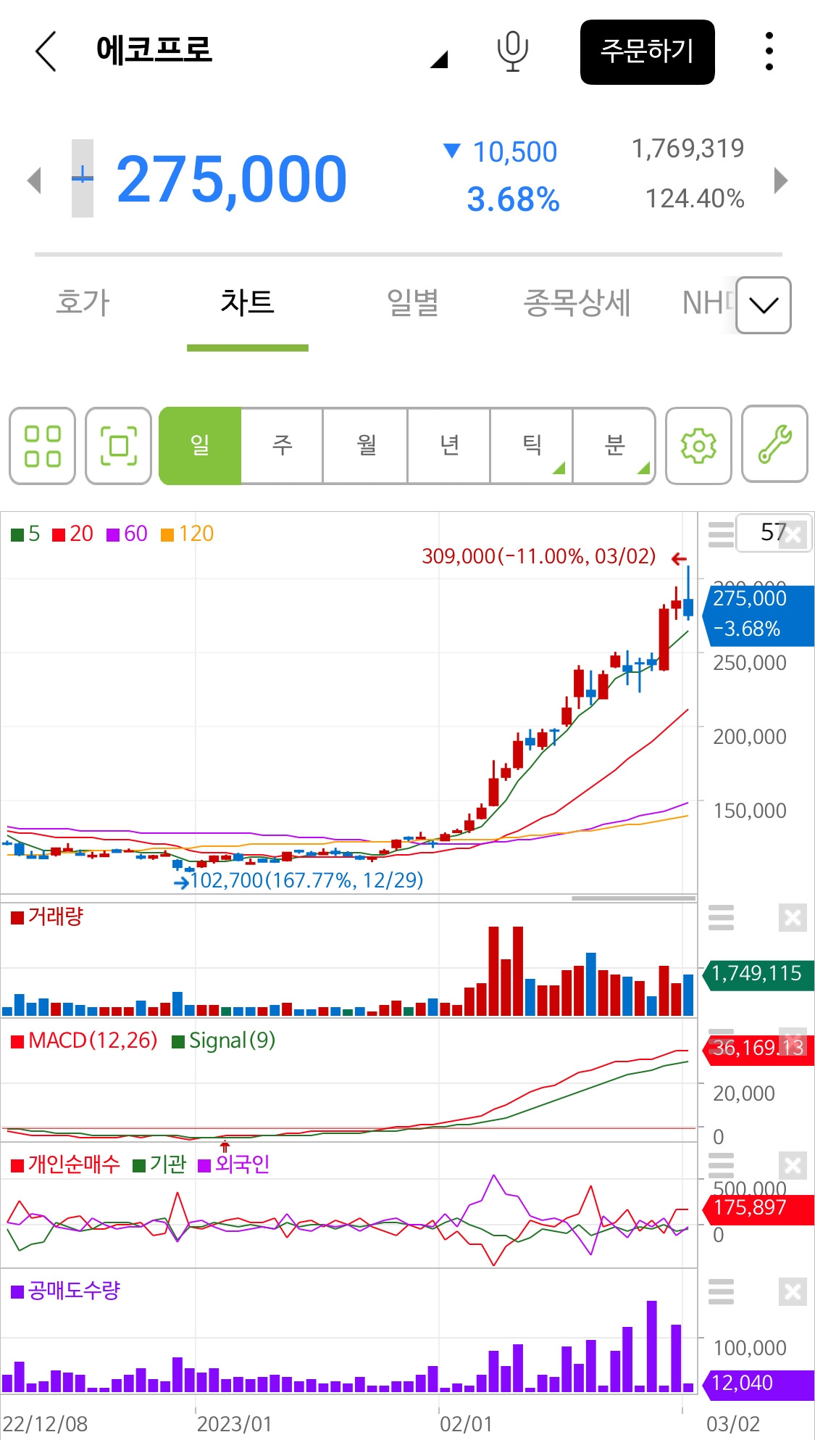Edit the candle count field showing 57
The image size is (815, 1440).
pyautogui.click(x=773, y=533)
